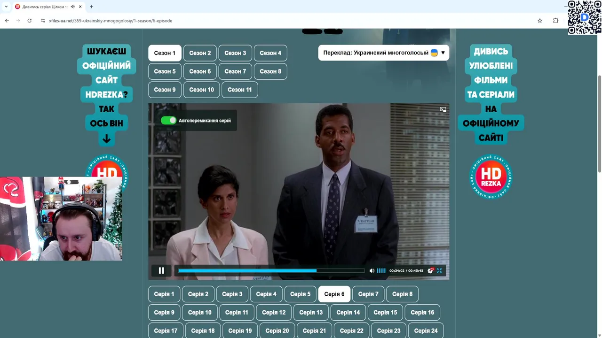Play Серія 24
Screen dimensions: 602x338
pos(426,330)
